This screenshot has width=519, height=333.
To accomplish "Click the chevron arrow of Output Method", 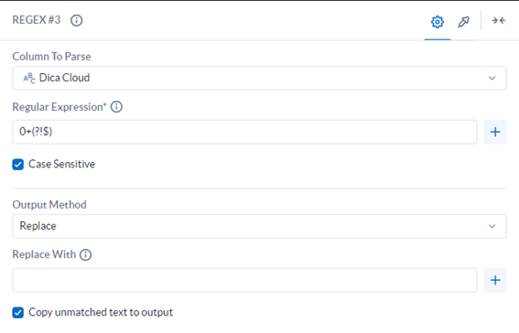I will tap(492, 227).
